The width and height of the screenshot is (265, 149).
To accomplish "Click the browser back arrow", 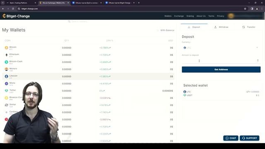I will [x=3, y=9].
